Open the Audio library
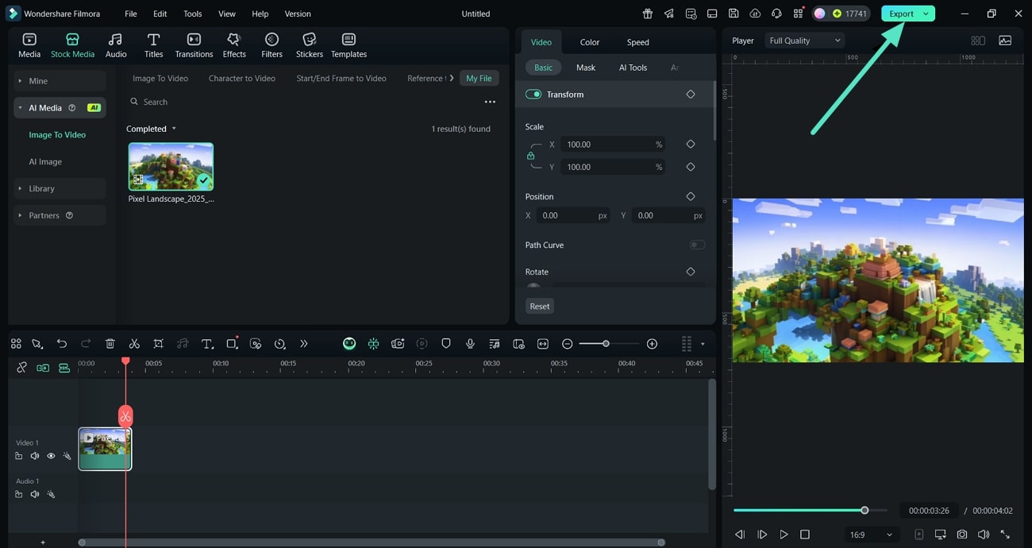 [x=116, y=45]
